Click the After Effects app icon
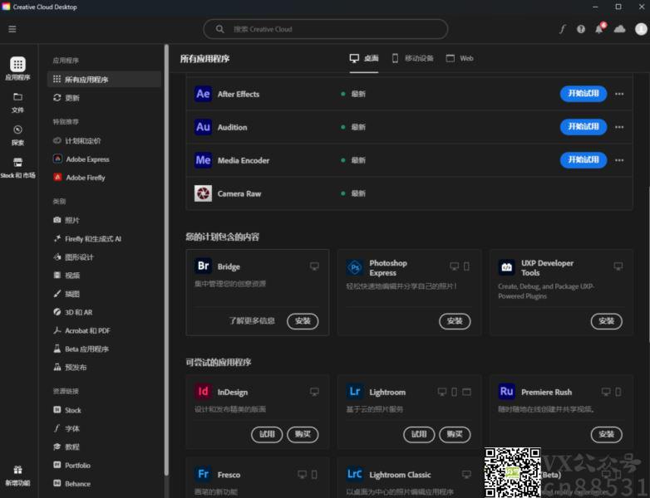 point(203,94)
